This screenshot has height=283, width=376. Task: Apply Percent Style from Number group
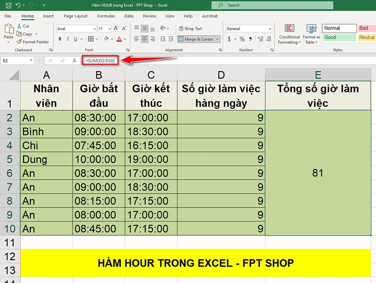242,39
